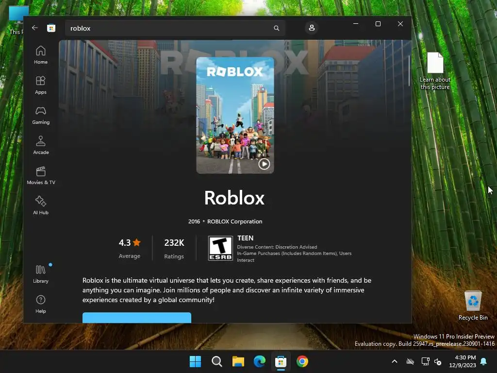
Task: Open the Library in sidebar
Action: click(x=41, y=274)
